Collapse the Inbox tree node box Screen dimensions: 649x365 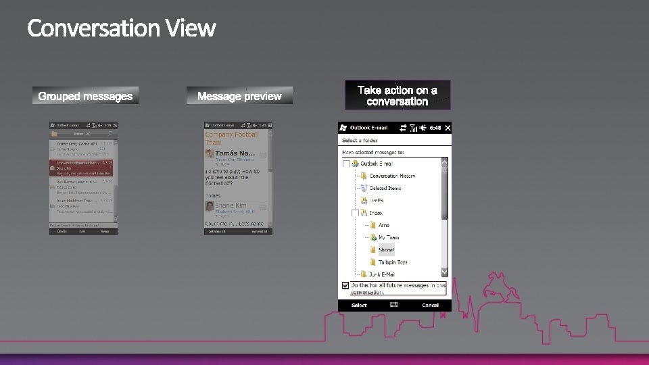tap(355, 213)
